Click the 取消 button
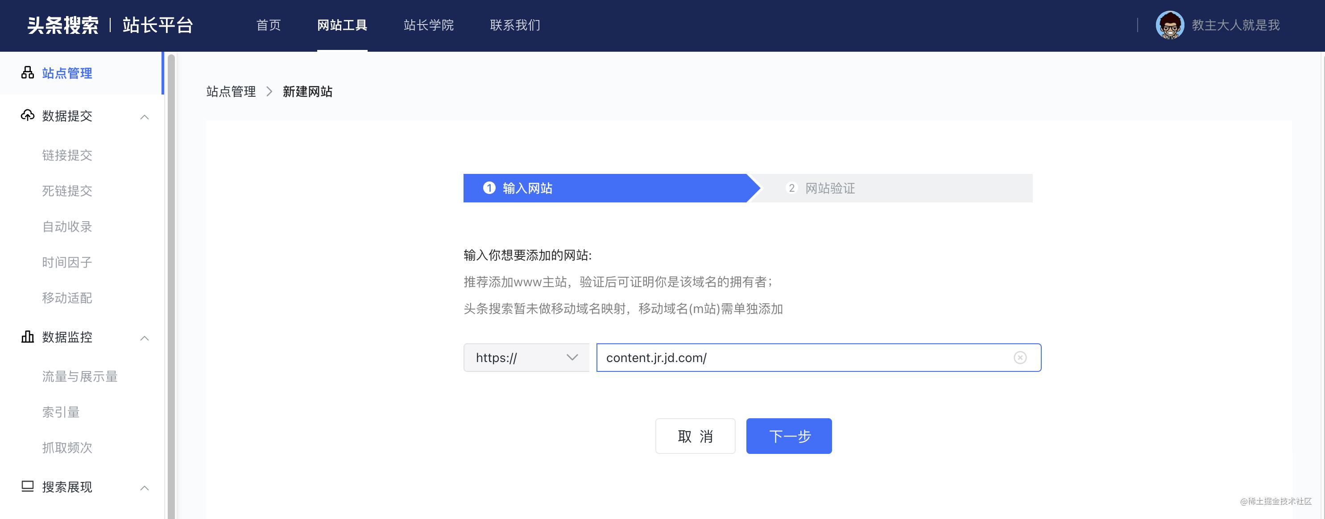This screenshot has width=1325, height=519. pyautogui.click(x=695, y=436)
